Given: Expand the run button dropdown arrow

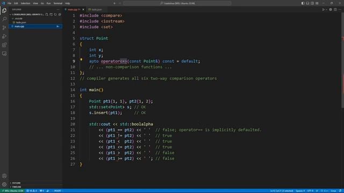Looking at the screenshot, I should point(326,10).
